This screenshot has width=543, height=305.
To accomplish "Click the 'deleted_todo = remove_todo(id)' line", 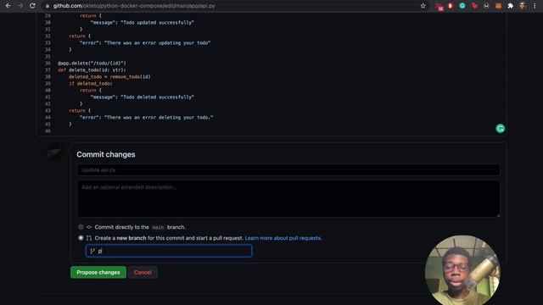I will [109, 77].
